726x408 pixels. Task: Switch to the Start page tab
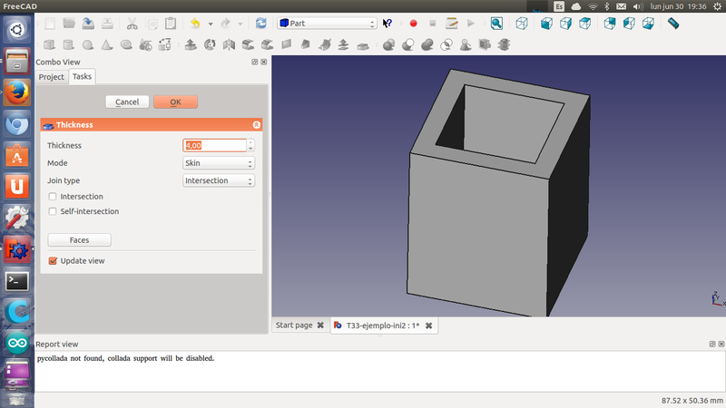(x=293, y=325)
